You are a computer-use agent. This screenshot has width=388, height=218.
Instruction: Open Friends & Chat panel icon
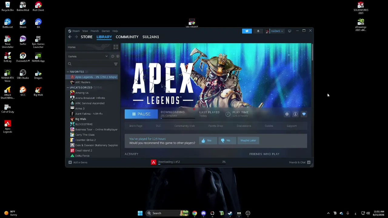click(309, 162)
